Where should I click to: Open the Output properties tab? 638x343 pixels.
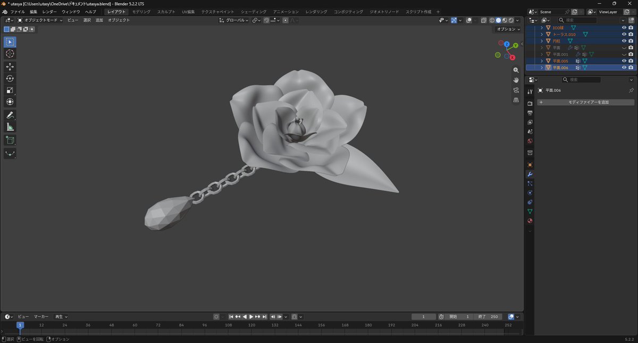(530, 113)
